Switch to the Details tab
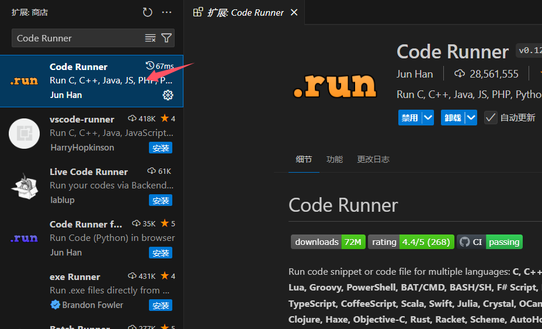The width and height of the screenshot is (542, 329). pyautogui.click(x=304, y=159)
